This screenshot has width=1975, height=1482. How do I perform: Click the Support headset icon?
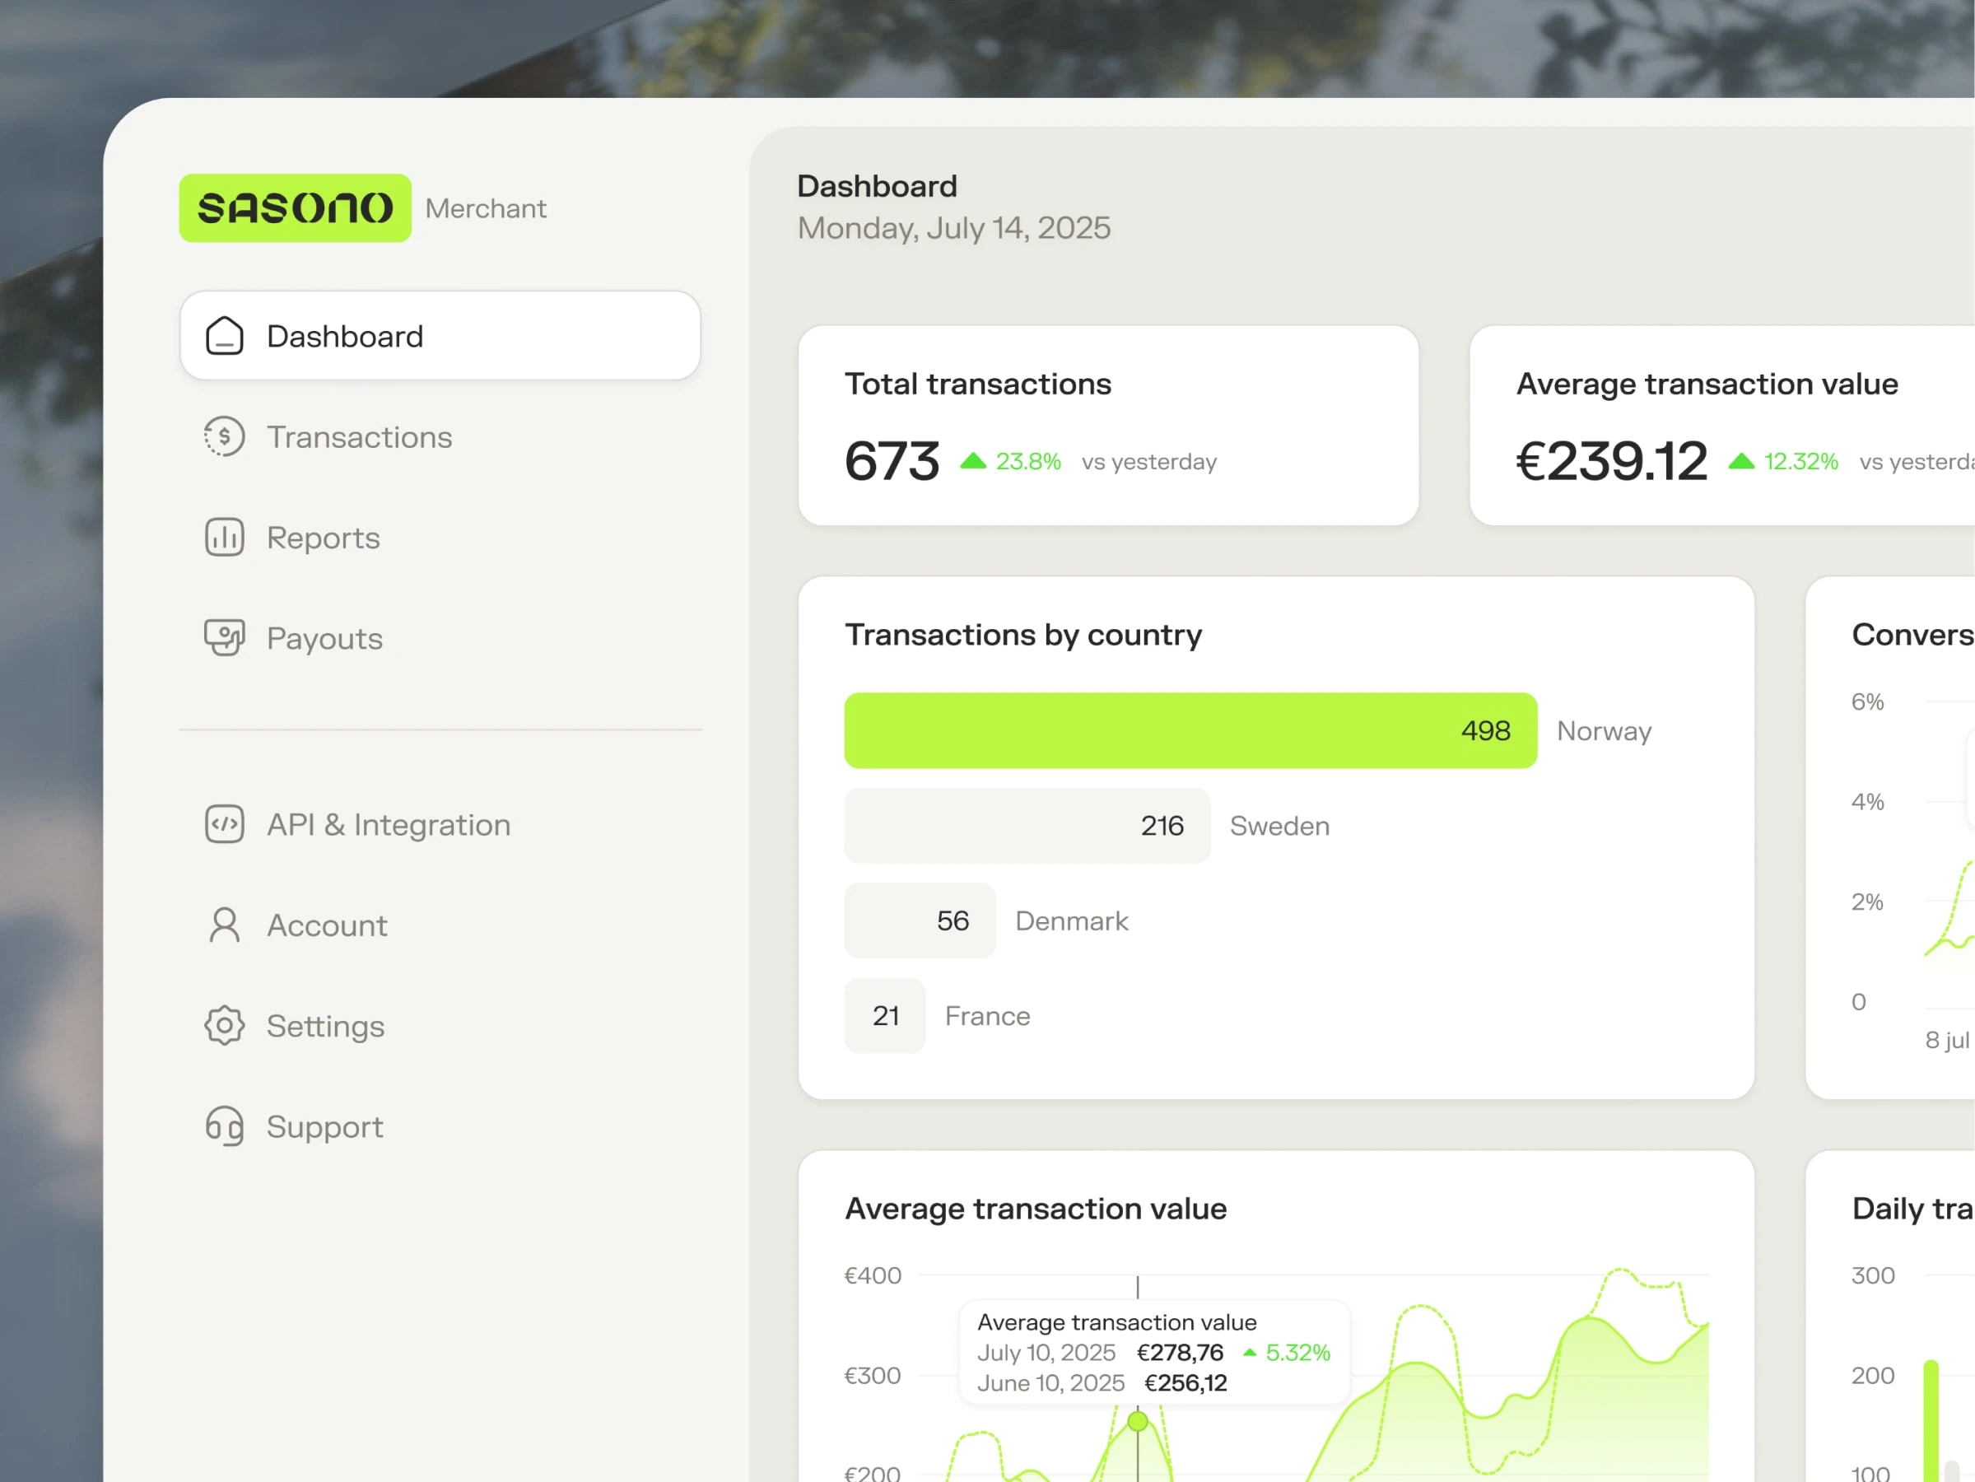[x=224, y=1126]
